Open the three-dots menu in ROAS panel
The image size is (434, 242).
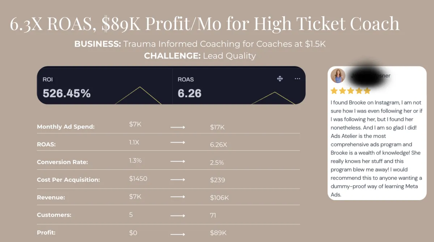297,79
